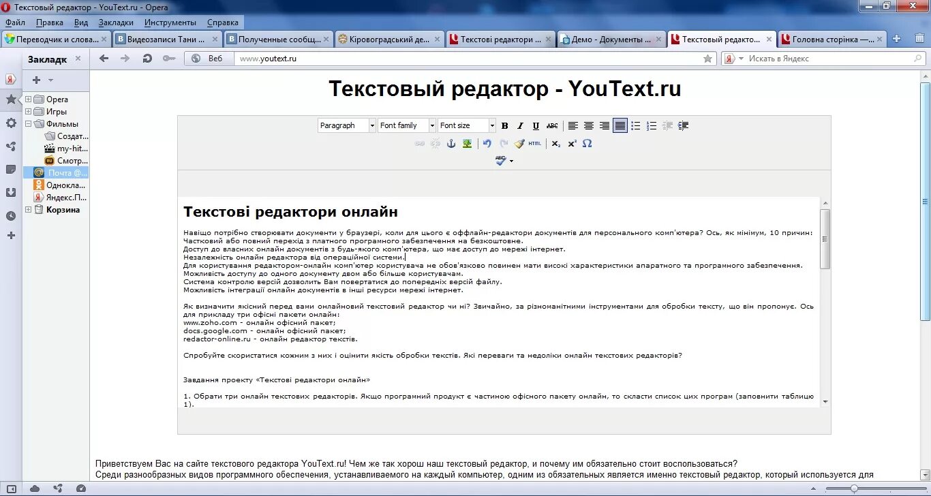Open bookmark Почта @ in panel
The height and width of the screenshot is (496, 931).
pyautogui.click(x=56, y=173)
